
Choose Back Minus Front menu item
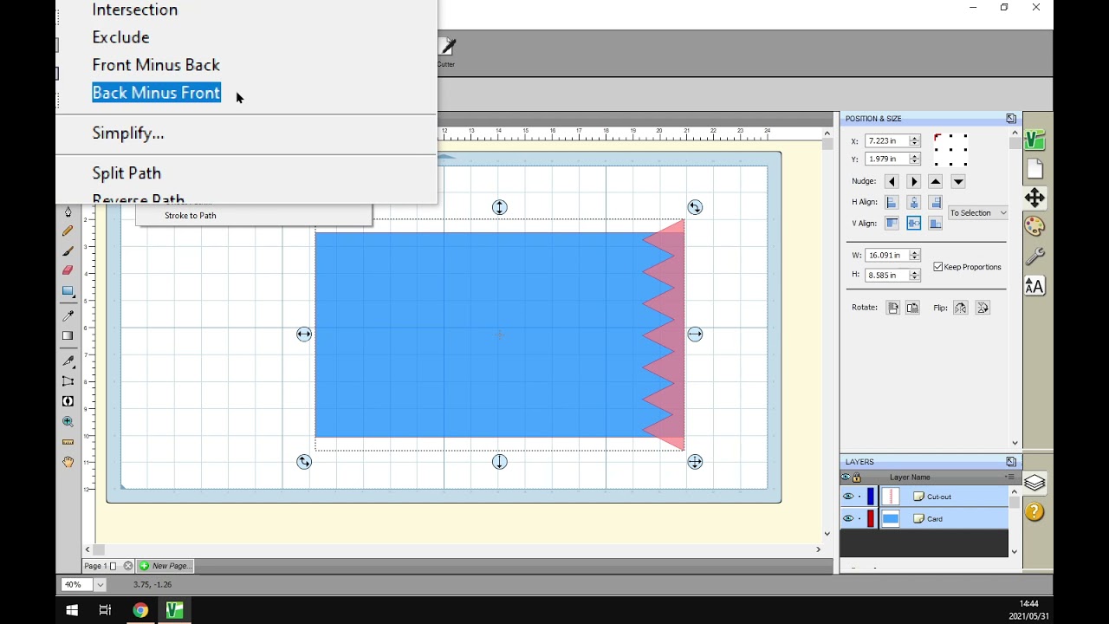coord(156,93)
